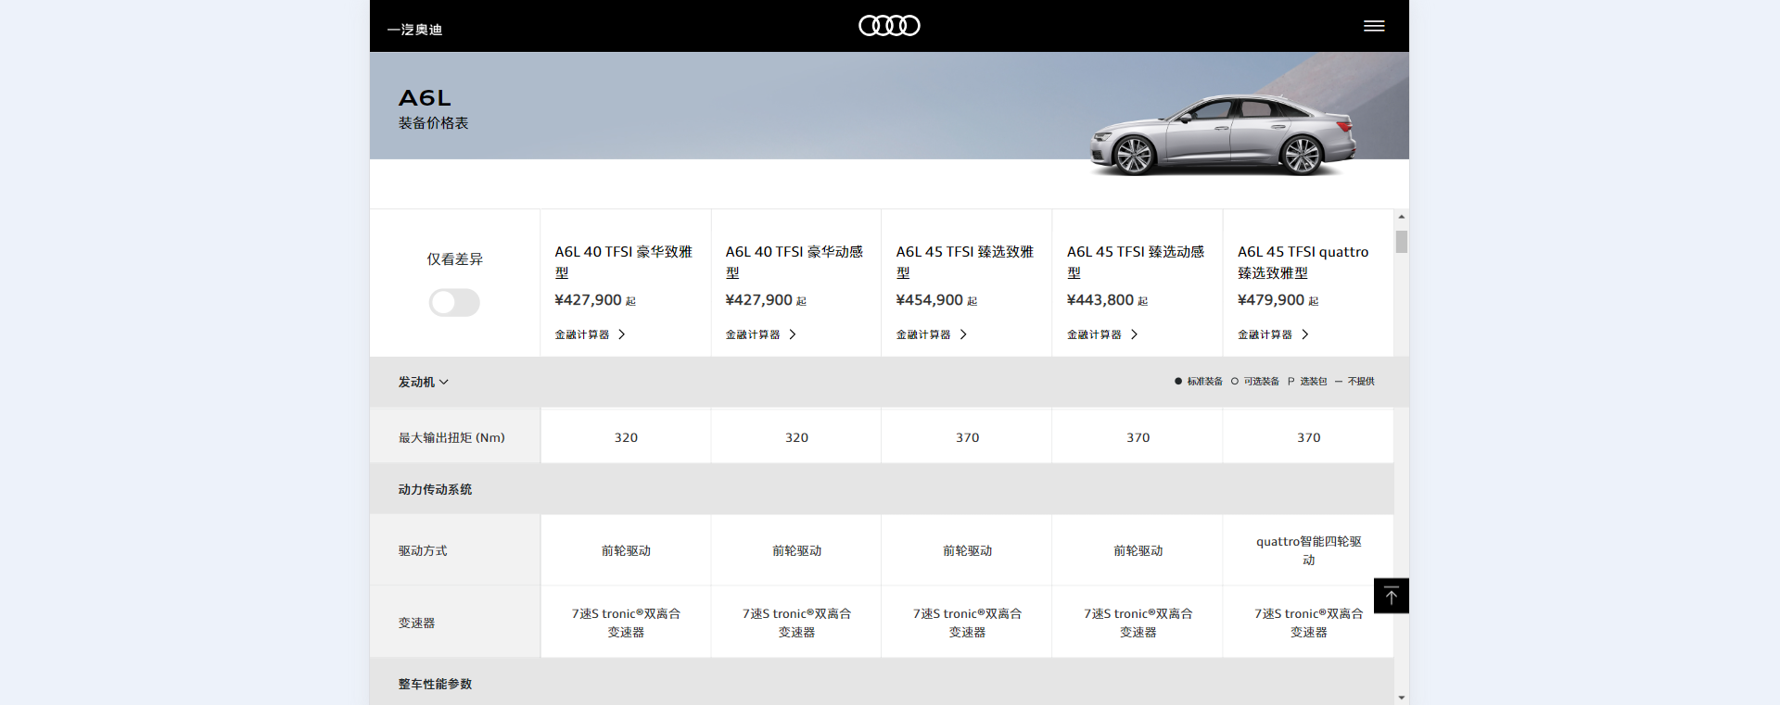The width and height of the screenshot is (1780, 705).
Task: Click the Audi four-rings logo
Action: (889, 26)
